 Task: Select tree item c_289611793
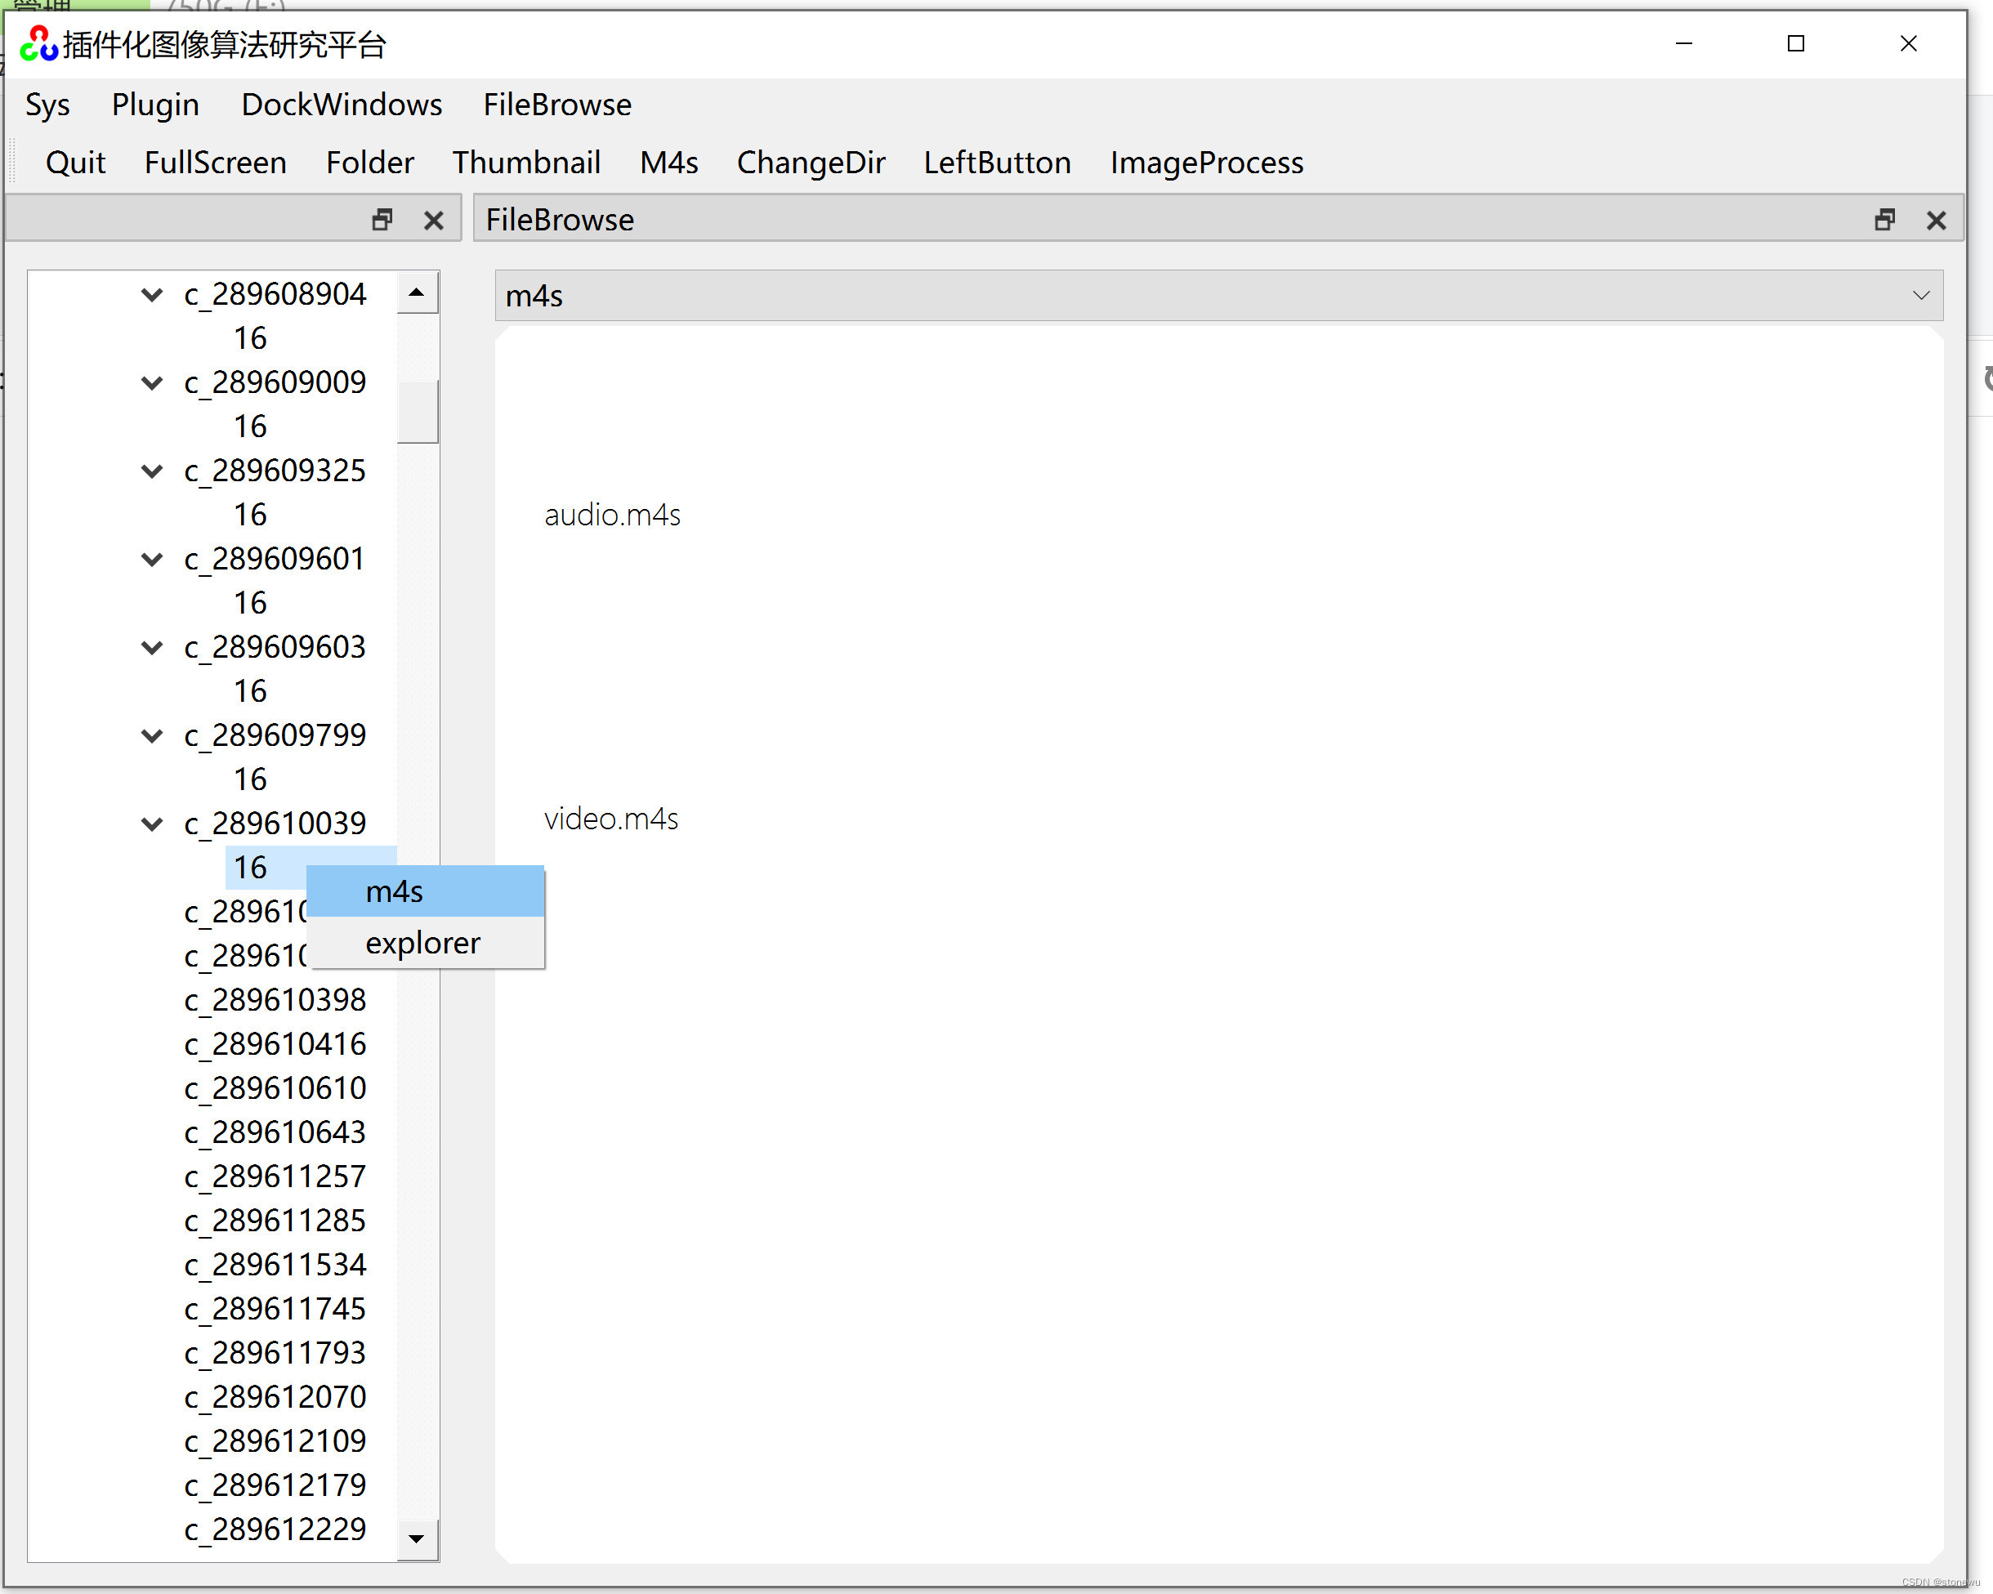pyautogui.click(x=275, y=1354)
